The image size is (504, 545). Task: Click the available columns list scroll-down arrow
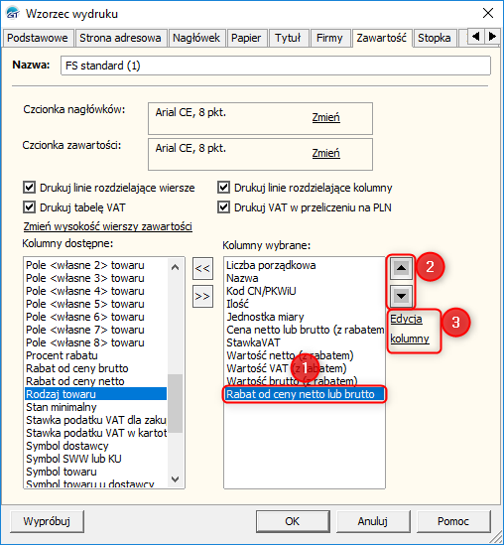(176, 479)
